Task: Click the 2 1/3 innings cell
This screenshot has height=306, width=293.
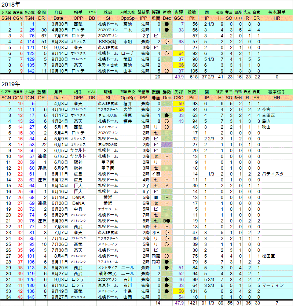Action: pyautogui.click(x=207, y=24)
